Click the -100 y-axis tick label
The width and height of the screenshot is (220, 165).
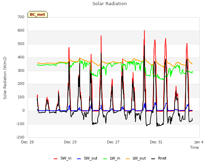[20, 124]
